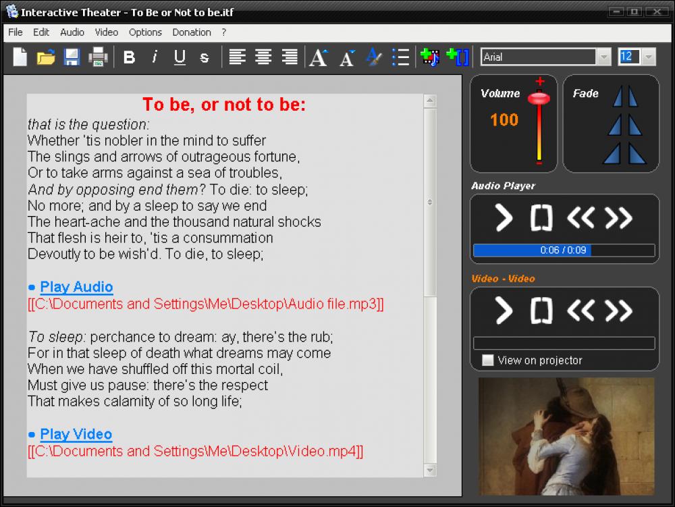
Task: Increase the font size
Action: (x=318, y=57)
